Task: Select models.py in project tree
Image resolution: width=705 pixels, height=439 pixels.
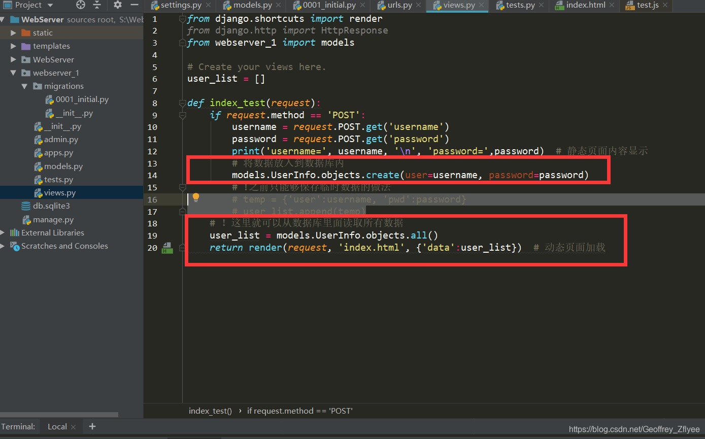Action: [x=63, y=166]
